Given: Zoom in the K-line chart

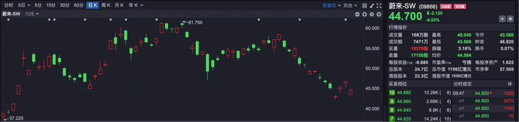Looking at the screenshot, I should point(364,14).
